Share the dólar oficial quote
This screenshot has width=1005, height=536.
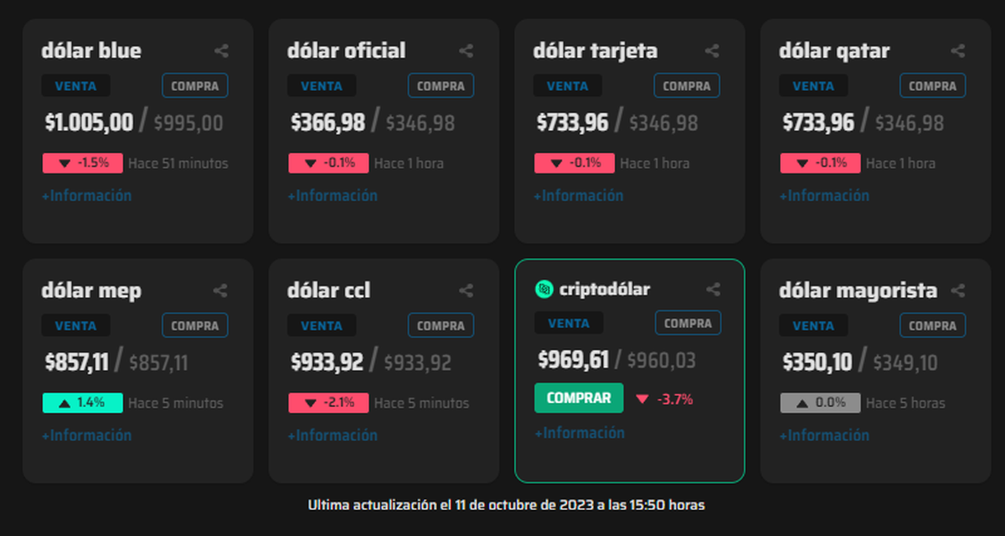tap(466, 51)
